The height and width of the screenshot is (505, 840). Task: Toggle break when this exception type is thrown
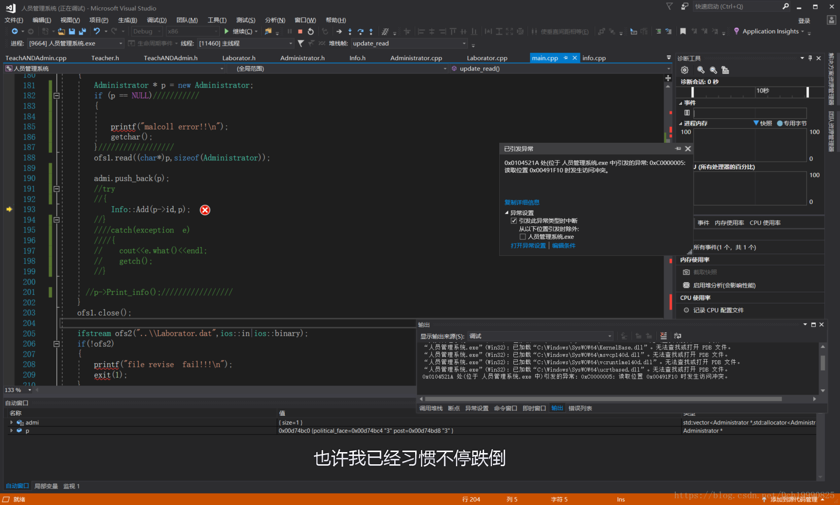click(514, 221)
